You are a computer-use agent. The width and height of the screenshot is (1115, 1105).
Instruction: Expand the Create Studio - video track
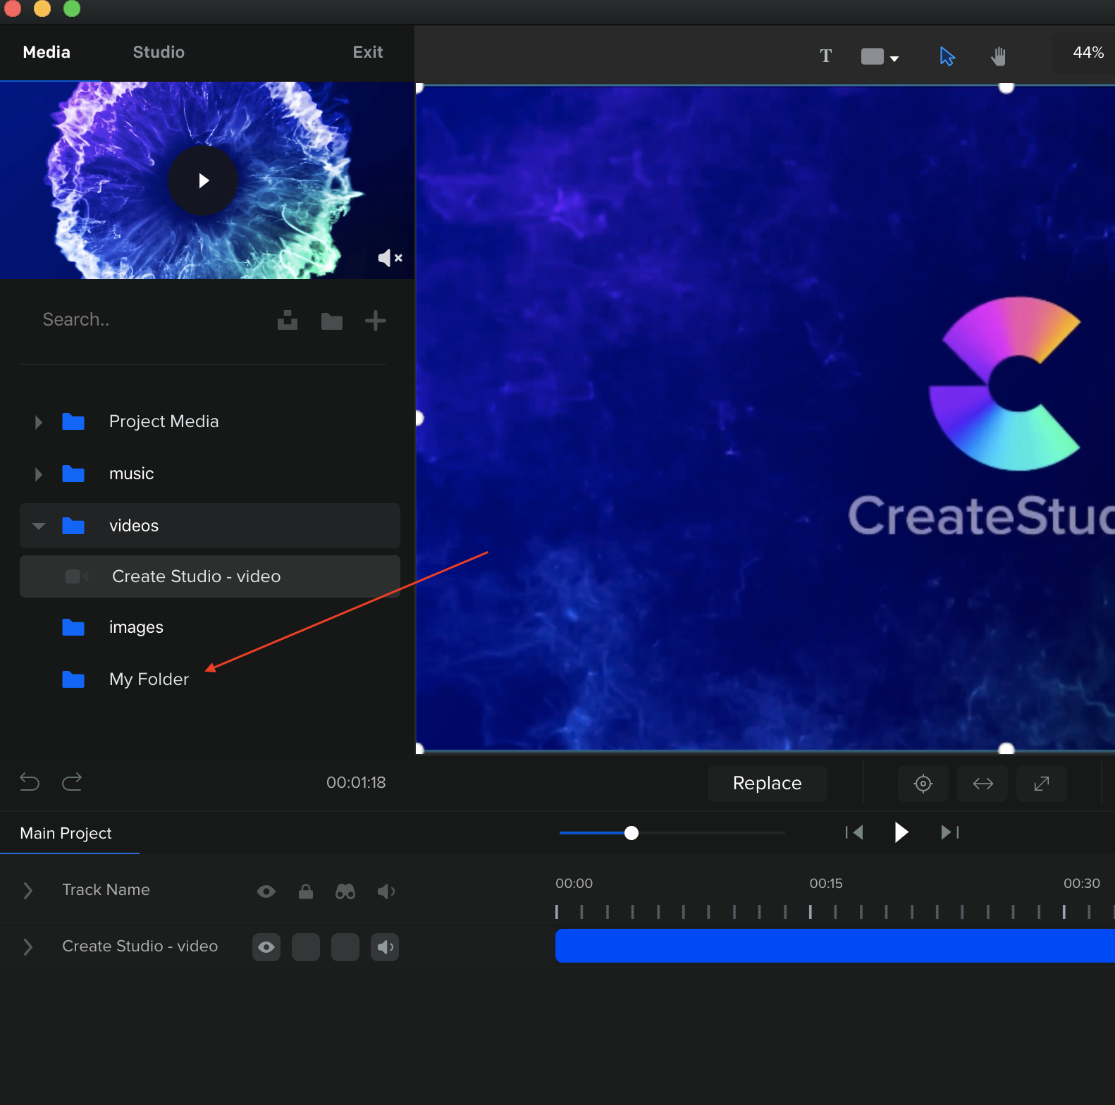point(28,947)
